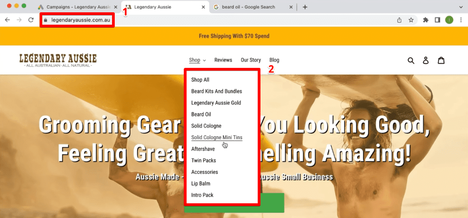Click the green macOS fullscreen button
468x218 pixels.
[x=24, y=5]
